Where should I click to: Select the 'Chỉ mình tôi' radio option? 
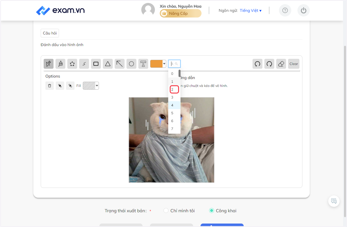click(166, 211)
